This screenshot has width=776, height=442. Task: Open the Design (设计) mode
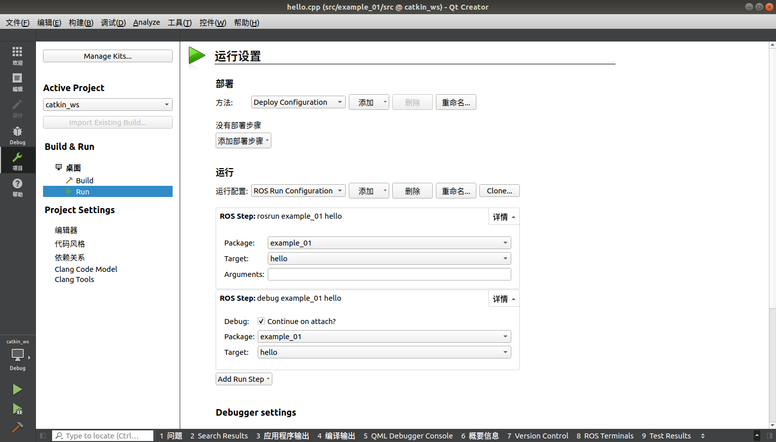[x=17, y=108]
